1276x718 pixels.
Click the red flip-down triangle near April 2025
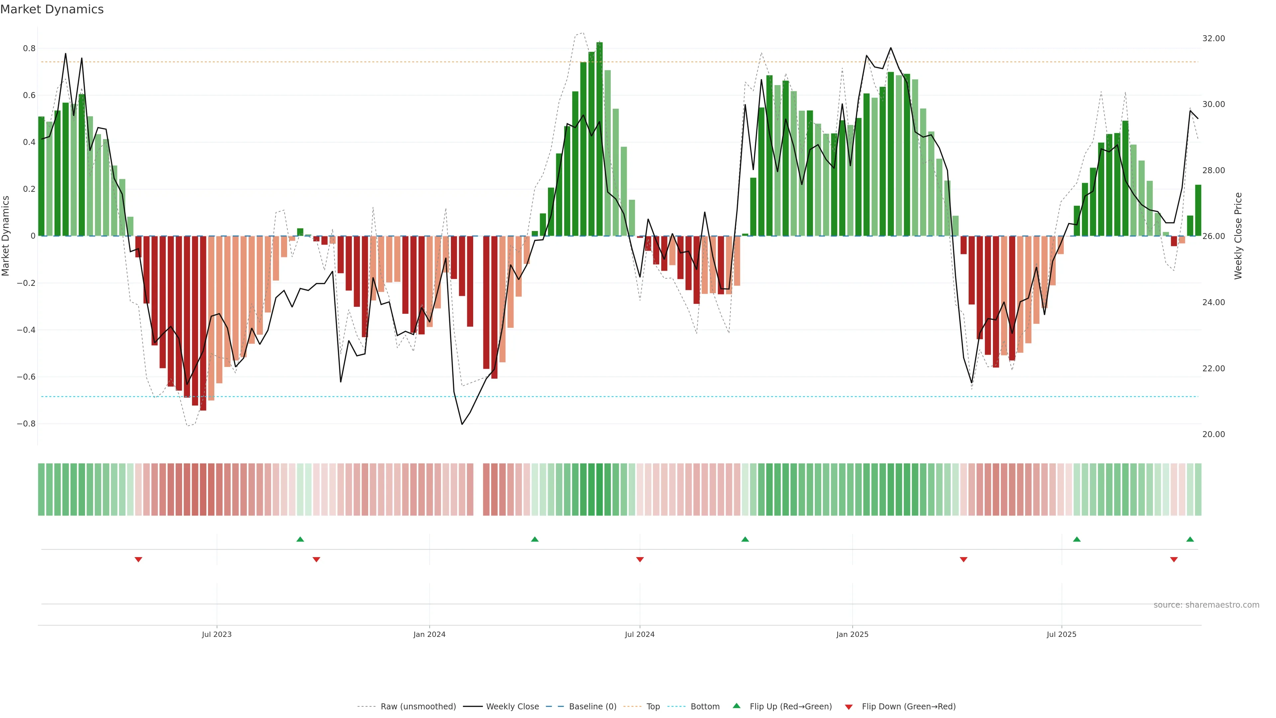click(963, 559)
